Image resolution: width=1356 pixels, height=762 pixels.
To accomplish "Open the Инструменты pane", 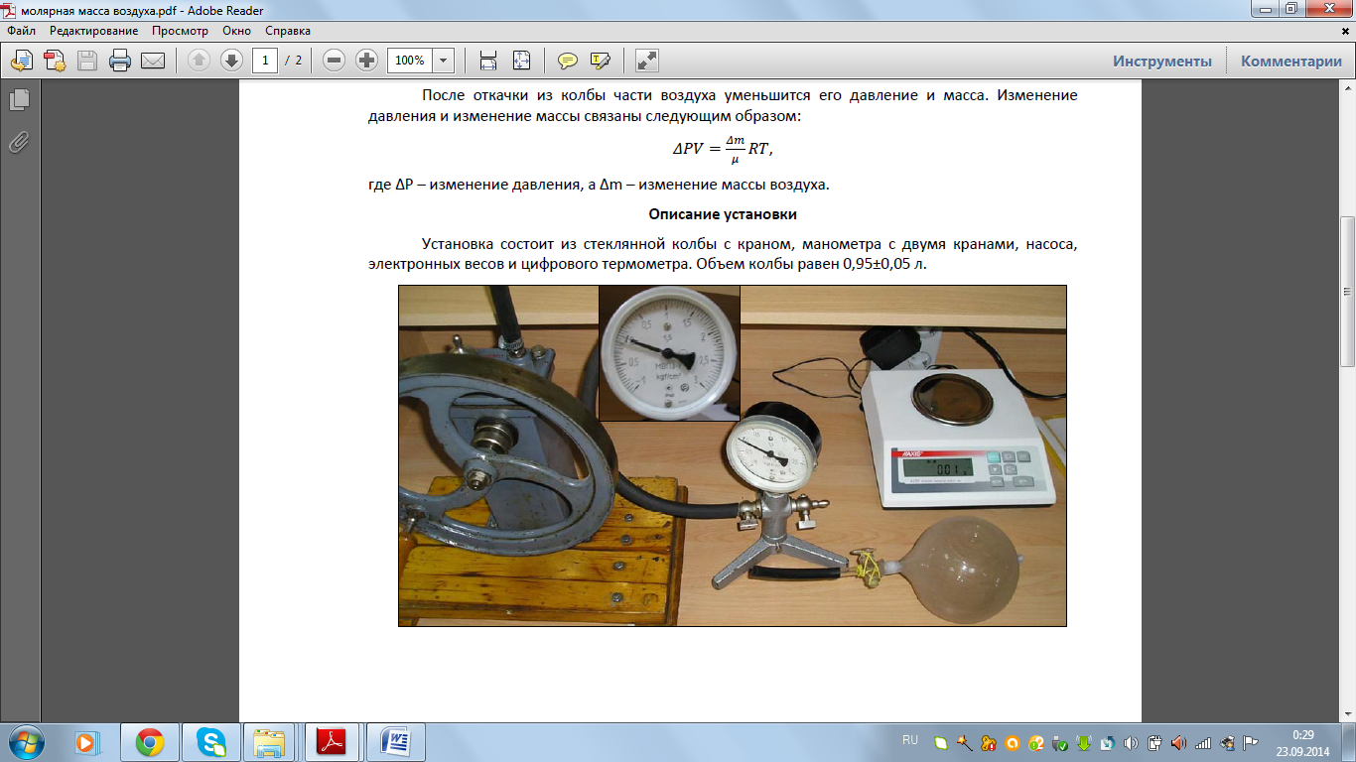I will click(x=1161, y=62).
